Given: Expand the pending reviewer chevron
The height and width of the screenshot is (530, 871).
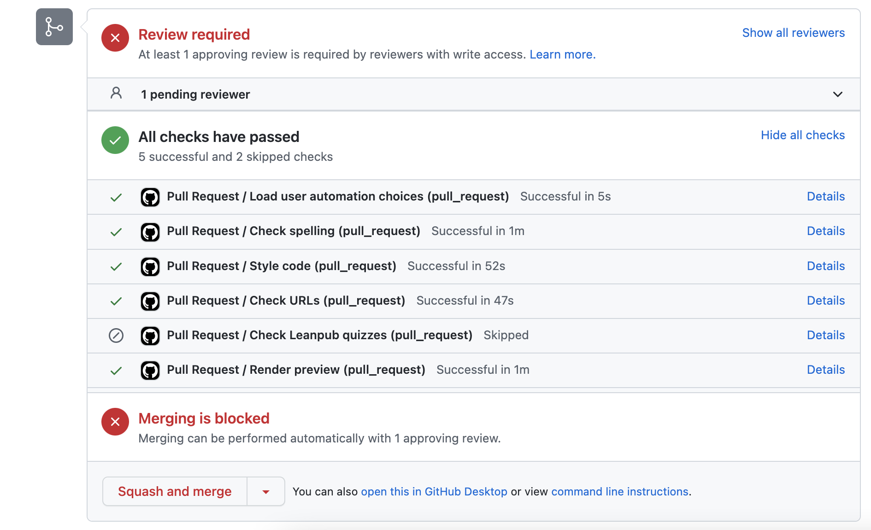Looking at the screenshot, I should coord(837,94).
